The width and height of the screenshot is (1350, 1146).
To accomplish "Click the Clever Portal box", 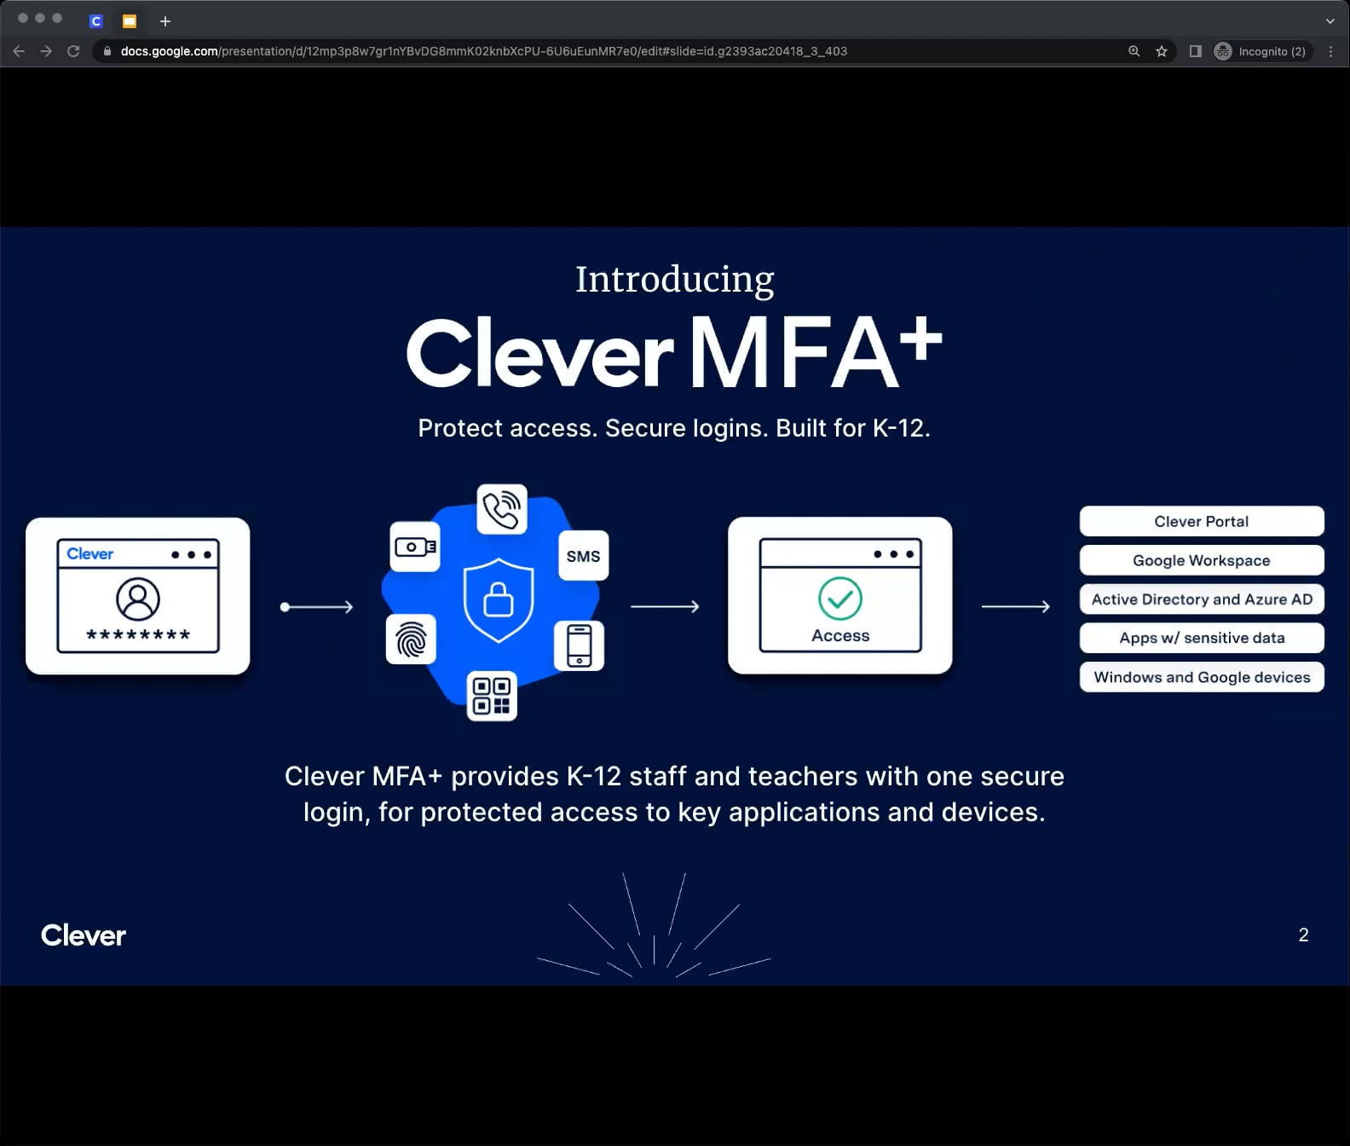I will coord(1202,521).
